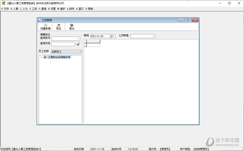Click the empty grid header cell

(93, 41)
